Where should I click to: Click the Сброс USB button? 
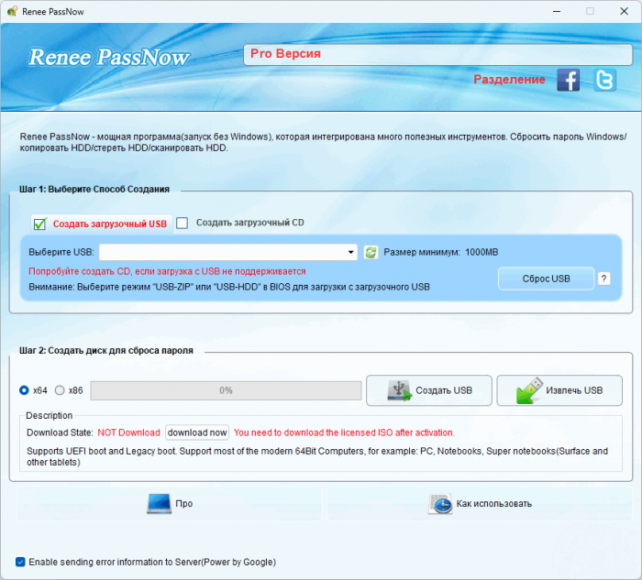(546, 279)
